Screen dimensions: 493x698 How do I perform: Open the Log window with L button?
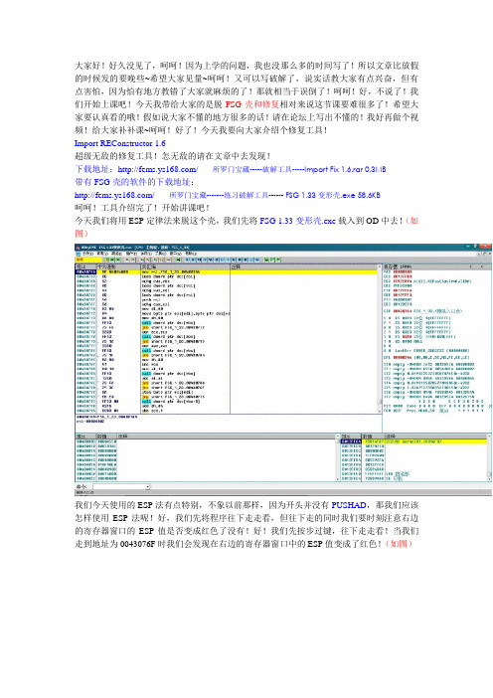[187, 260]
